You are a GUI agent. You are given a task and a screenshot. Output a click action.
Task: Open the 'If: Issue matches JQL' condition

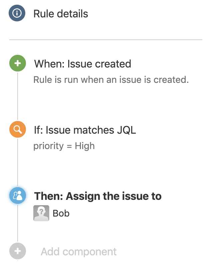85,130
